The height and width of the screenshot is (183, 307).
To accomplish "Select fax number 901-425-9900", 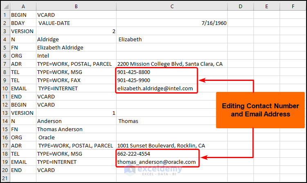I will pyautogui.click(x=172, y=80).
